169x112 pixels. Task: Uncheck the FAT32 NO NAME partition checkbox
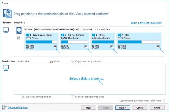click(x=86, y=47)
